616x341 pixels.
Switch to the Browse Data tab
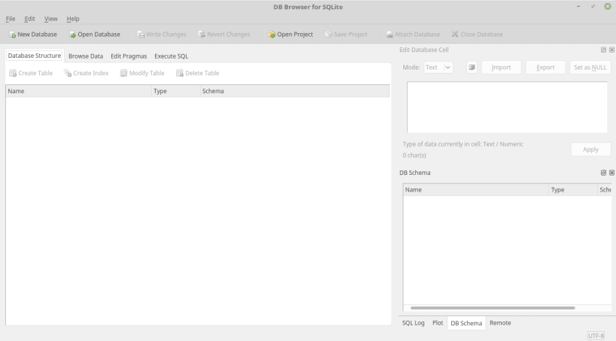tap(86, 56)
